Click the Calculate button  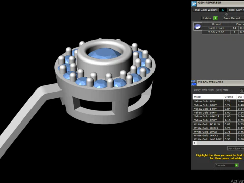[x=227, y=165]
